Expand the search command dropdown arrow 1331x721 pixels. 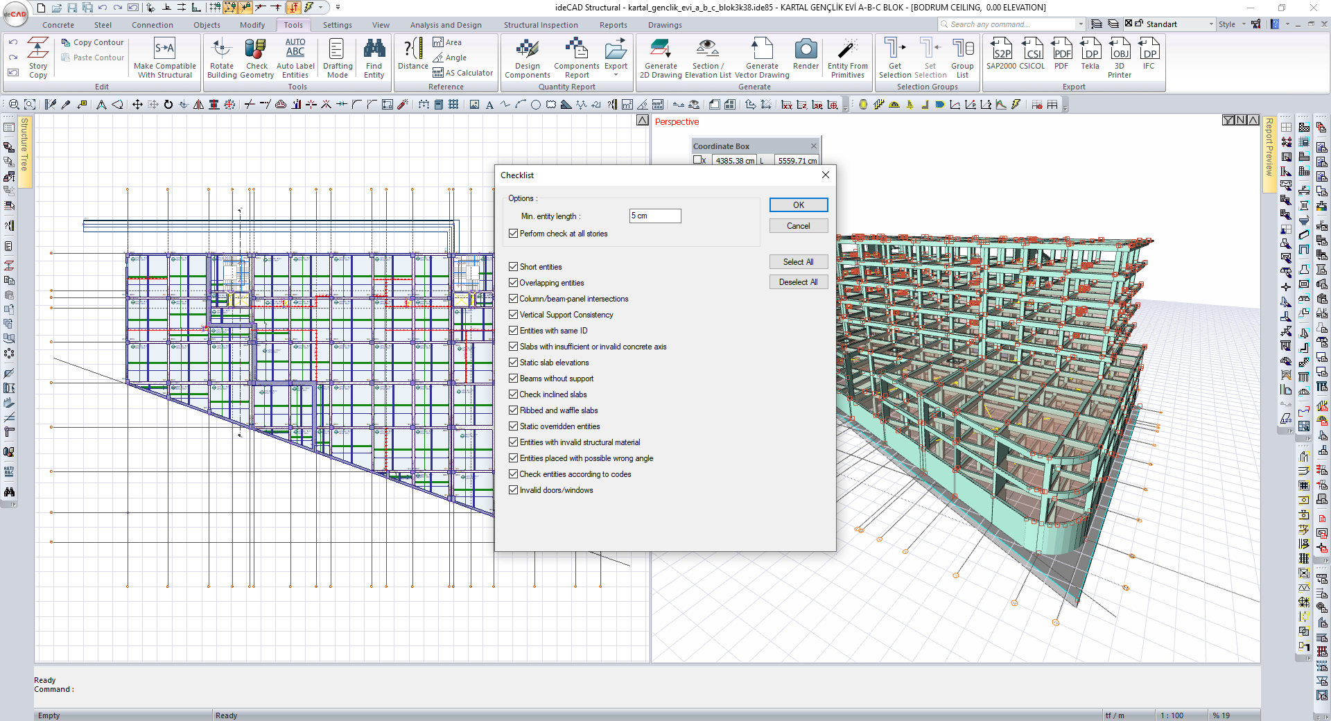coord(1080,24)
